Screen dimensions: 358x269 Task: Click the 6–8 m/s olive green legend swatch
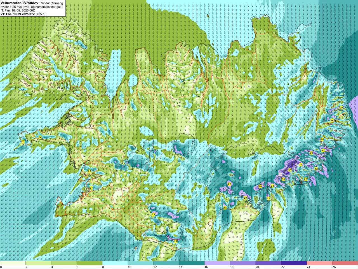pos(89,263)
